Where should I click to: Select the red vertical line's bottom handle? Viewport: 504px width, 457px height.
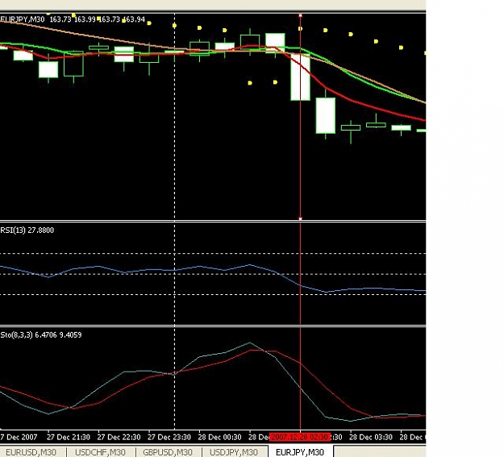tap(301, 218)
